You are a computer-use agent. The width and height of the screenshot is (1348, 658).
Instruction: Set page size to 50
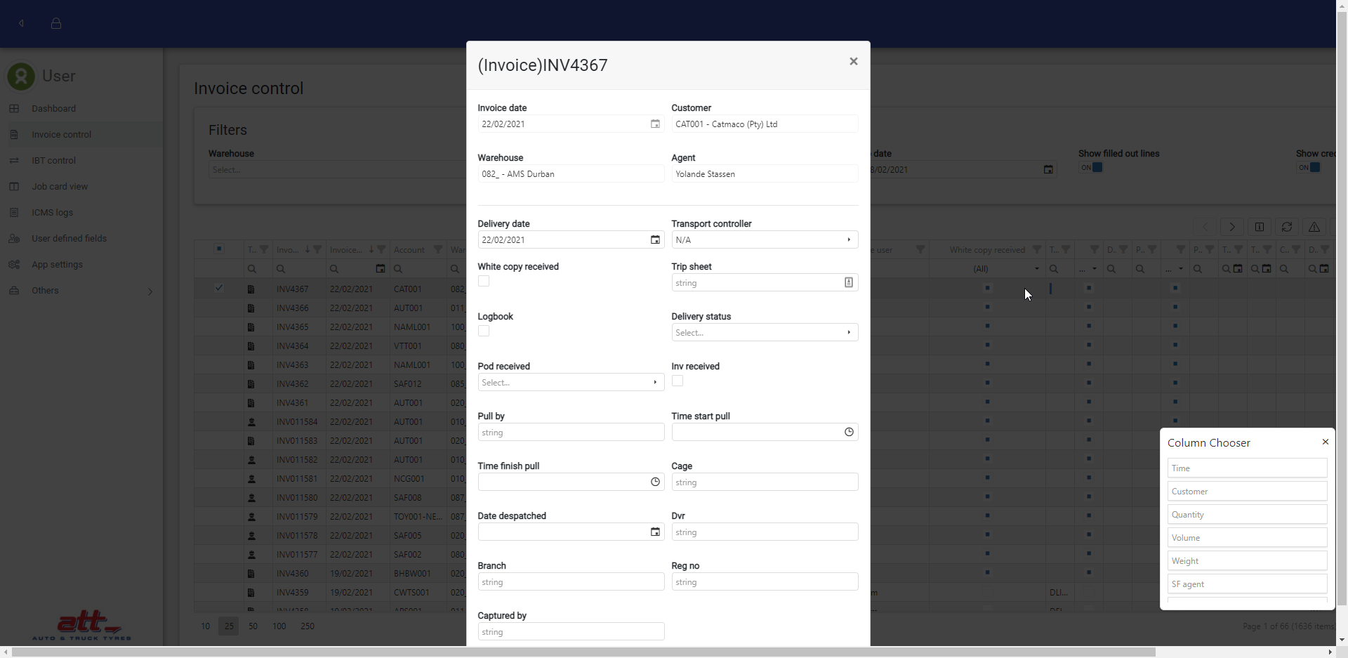click(x=253, y=626)
